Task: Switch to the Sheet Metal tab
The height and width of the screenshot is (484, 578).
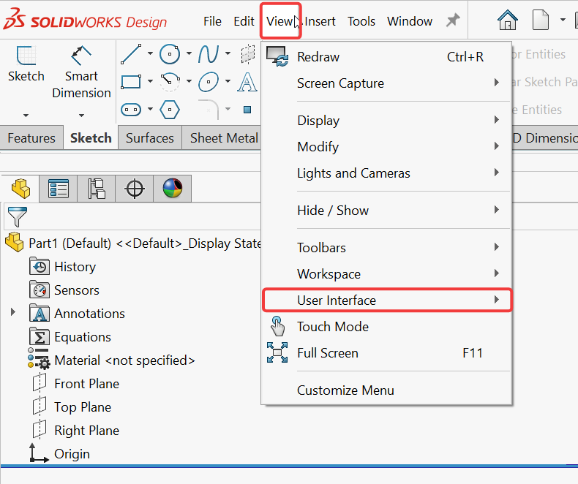Action: [224, 138]
